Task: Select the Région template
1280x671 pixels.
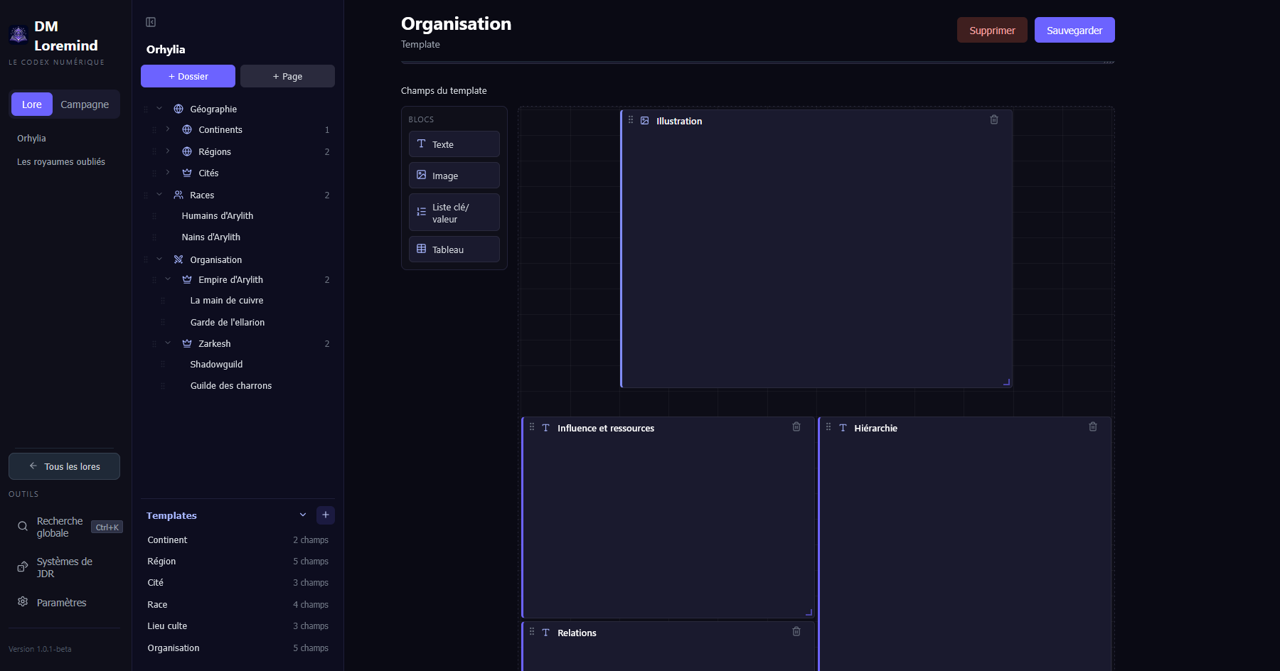Action: (238, 562)
